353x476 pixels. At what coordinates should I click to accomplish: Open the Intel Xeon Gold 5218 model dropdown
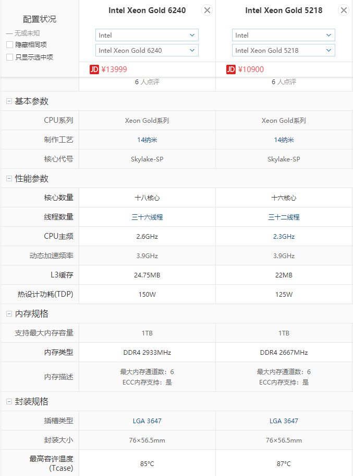284,50
